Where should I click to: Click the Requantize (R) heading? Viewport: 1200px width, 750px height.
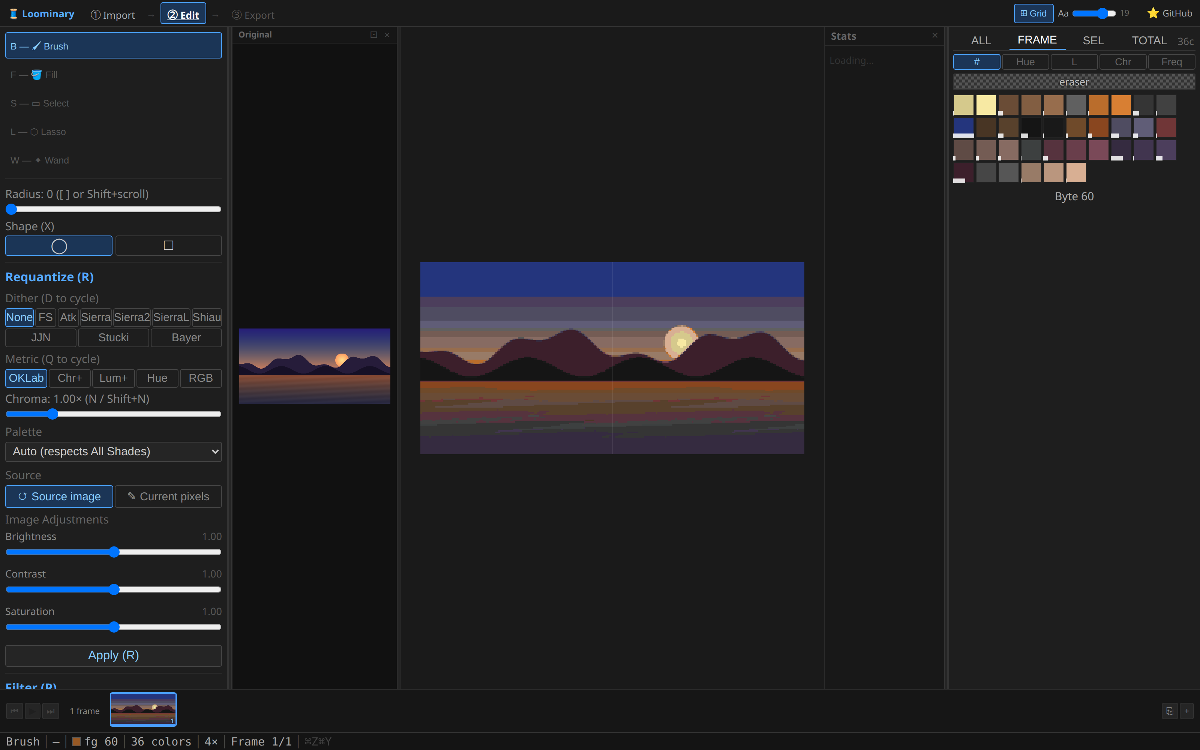(49, 277)
